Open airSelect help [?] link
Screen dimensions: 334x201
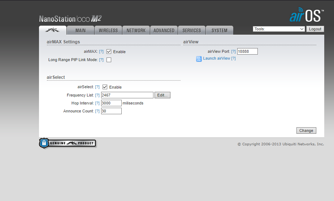(x=97, y=87)
